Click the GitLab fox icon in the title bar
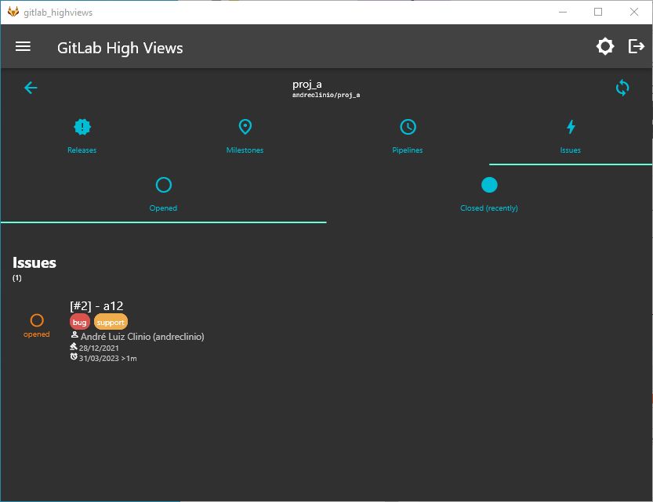This screenshot has width=653, height=502. pos(13,12)
